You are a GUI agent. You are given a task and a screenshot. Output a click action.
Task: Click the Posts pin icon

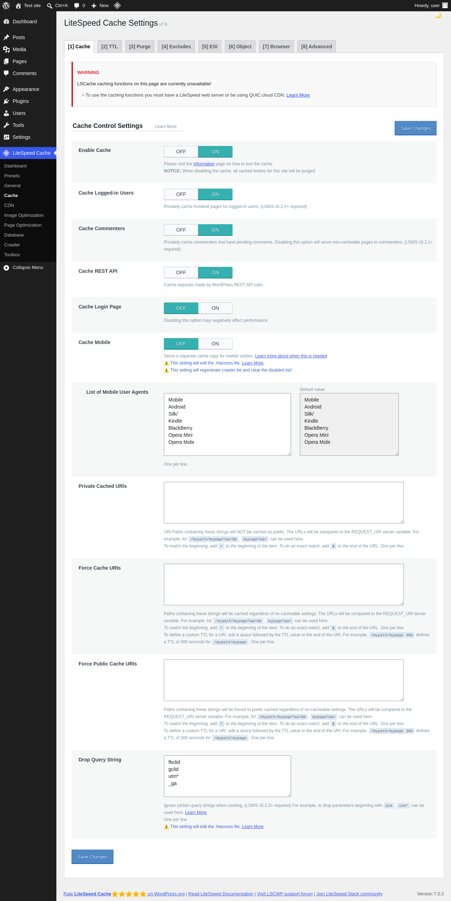point(6,37)
